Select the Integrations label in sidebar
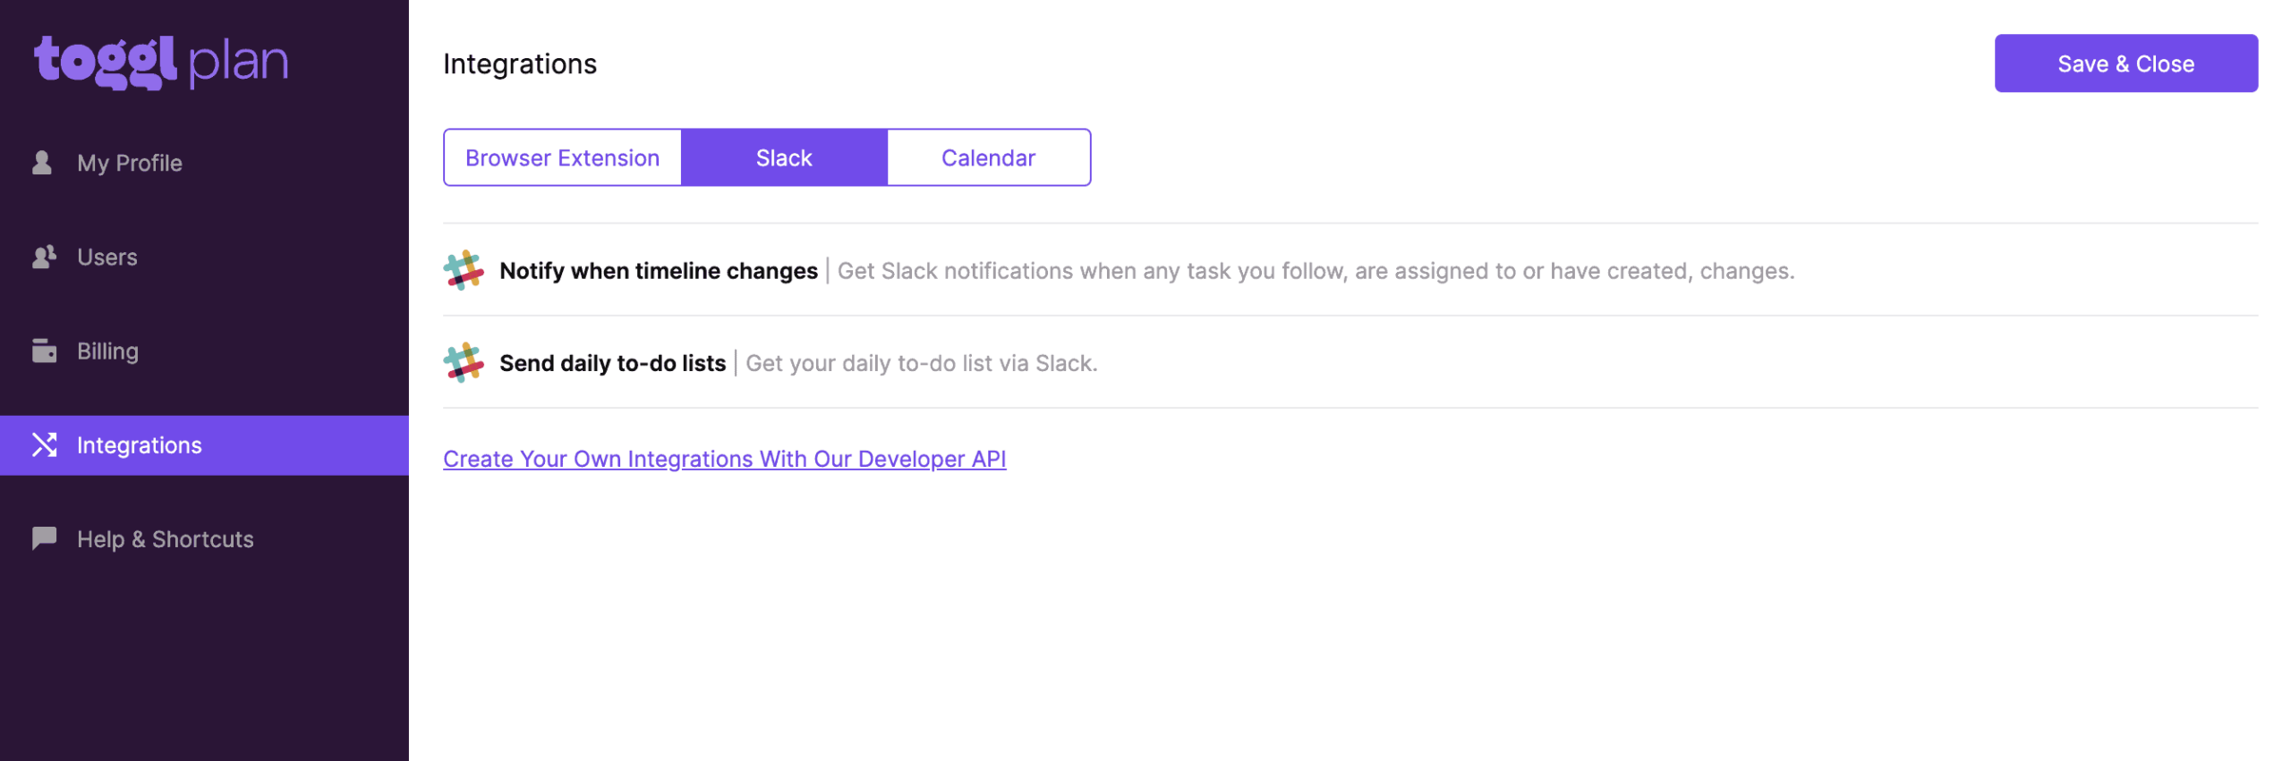This screenshot has width=2291, height=761. point(140,444)
